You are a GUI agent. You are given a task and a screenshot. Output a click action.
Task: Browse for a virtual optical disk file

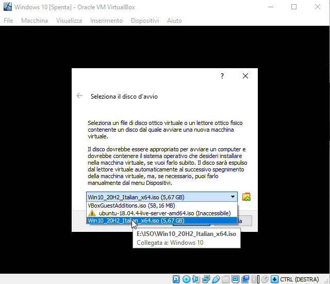click(x=246, y=197)
